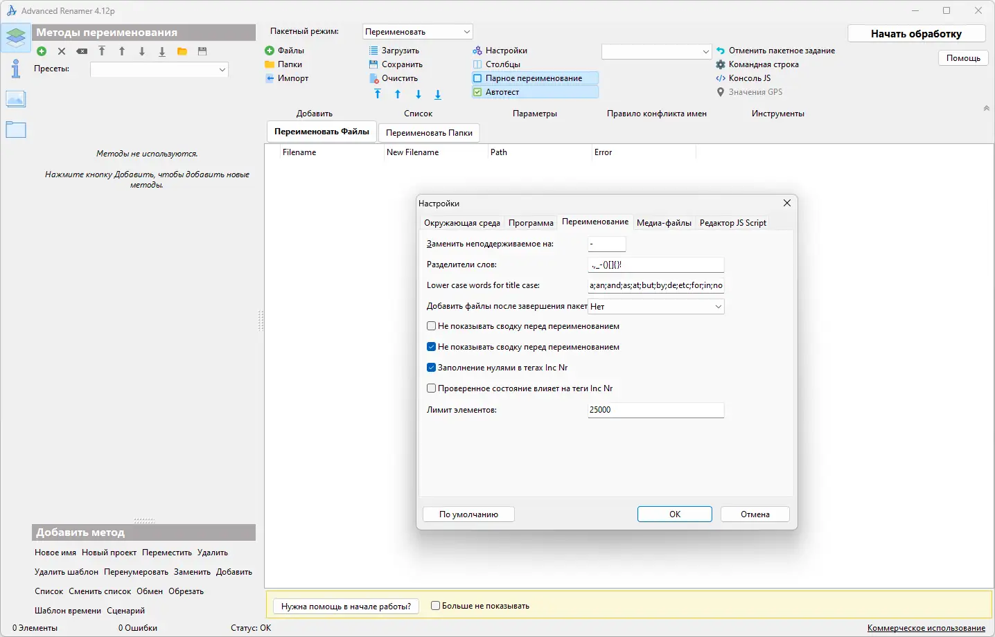
Task: Save methods preset with the floppy disk icon
Action: pos(202,51)
